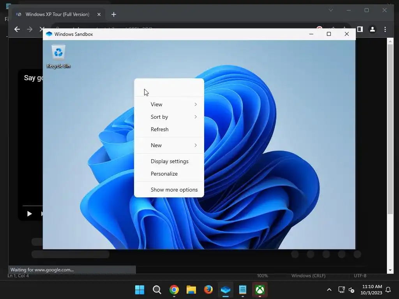Switch to Notepad in the taskbar
This screenshot has height=299, width=399.
pyautogui.click(x=243, y=290)
